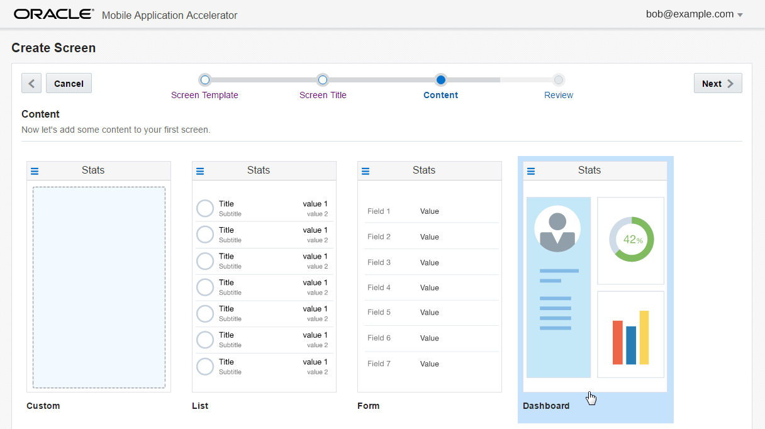Go to the Screen Template step label
This screenshot has width=765, height=429.
pyautogui.click(x=204, y=95)
